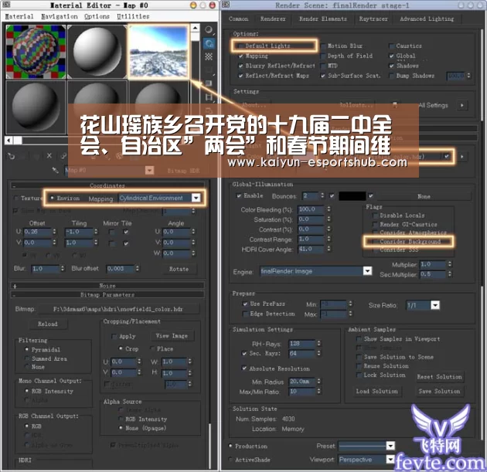
Task: Click the None map button in Global-Illumination
Action: point(424,196)
